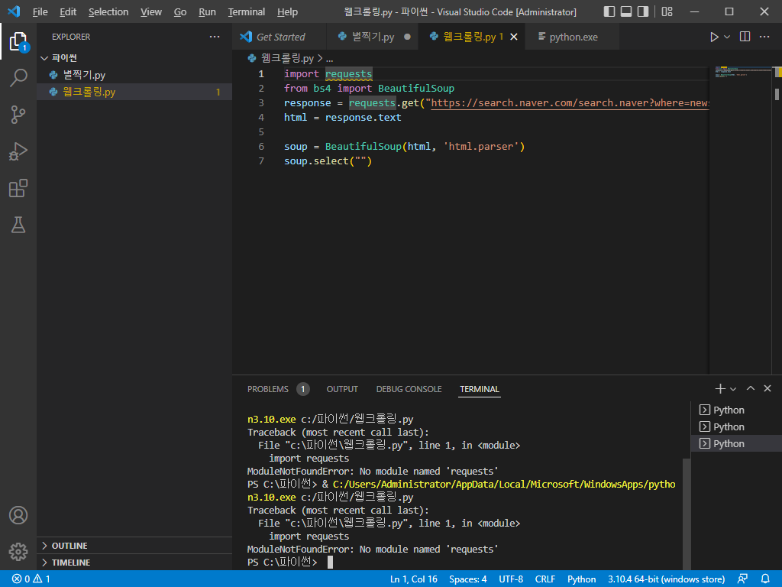Switch to the OUTPUT panel tab
Image resolution: width=782 pixels, height=587 pixels.
click(x=342, y=389)
